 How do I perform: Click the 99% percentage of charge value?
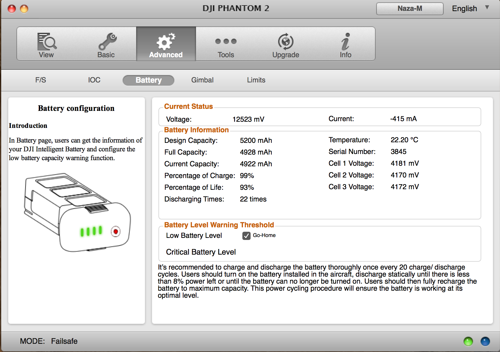click(247, 176)
